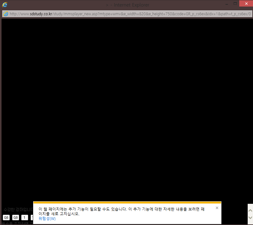
Task: Click the page icon in the address bar
Action: [6, 14]
